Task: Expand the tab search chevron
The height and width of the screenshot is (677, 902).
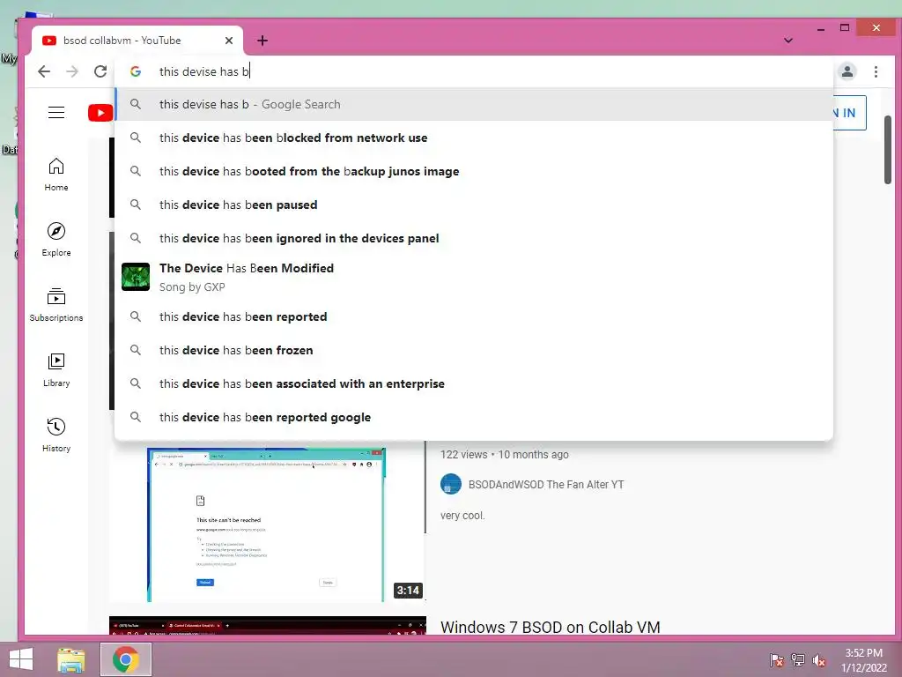Action: pyautogui.click(x=788, y=41)
